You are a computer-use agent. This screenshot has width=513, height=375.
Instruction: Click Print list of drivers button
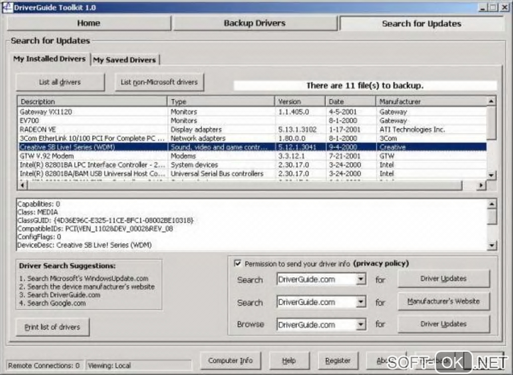(52, 327)
